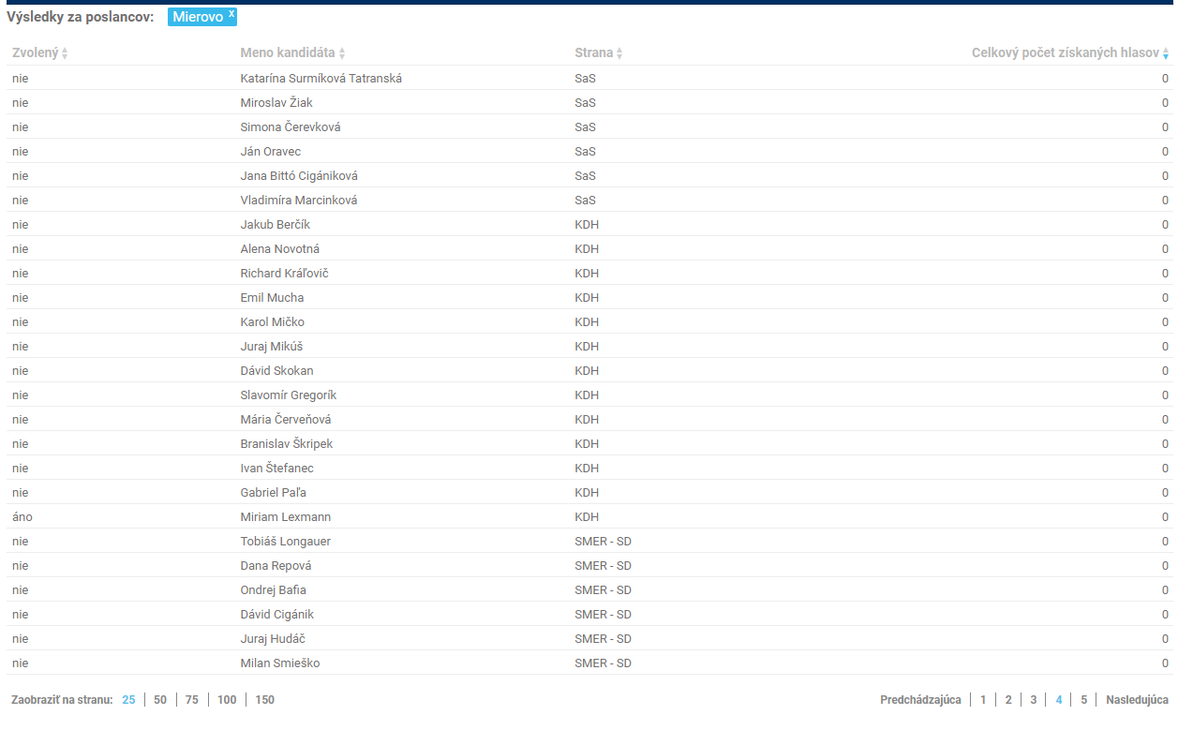
Task: Open page 5 of results
Action: click(1084, 700)
